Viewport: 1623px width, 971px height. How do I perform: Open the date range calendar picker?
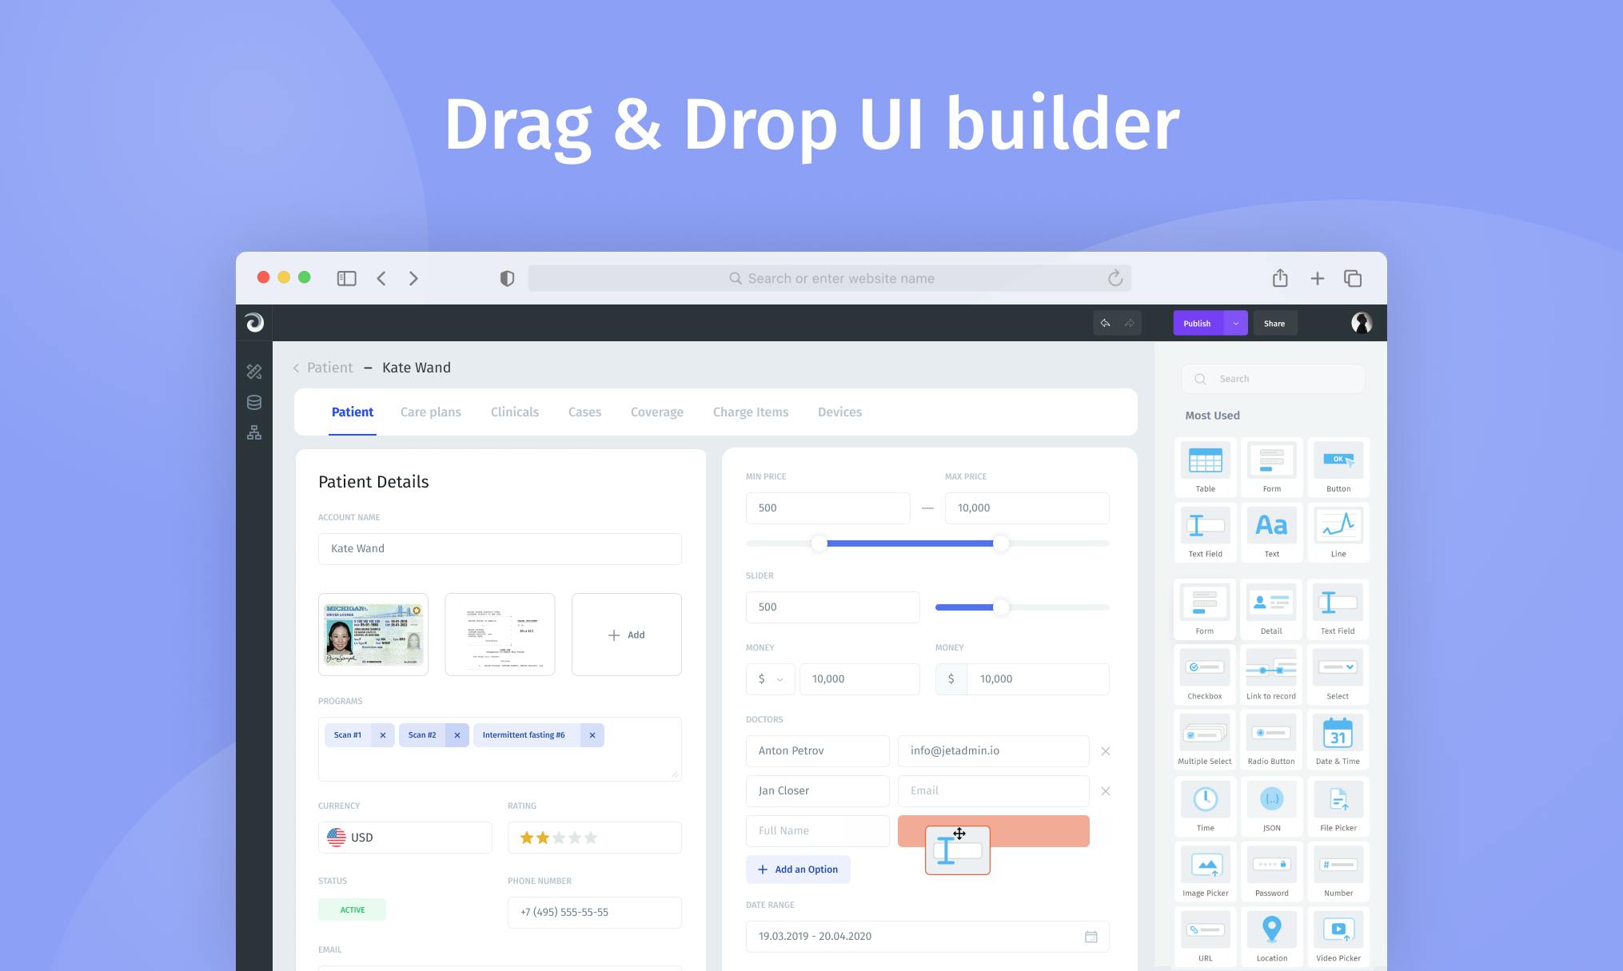[1091, 937]
